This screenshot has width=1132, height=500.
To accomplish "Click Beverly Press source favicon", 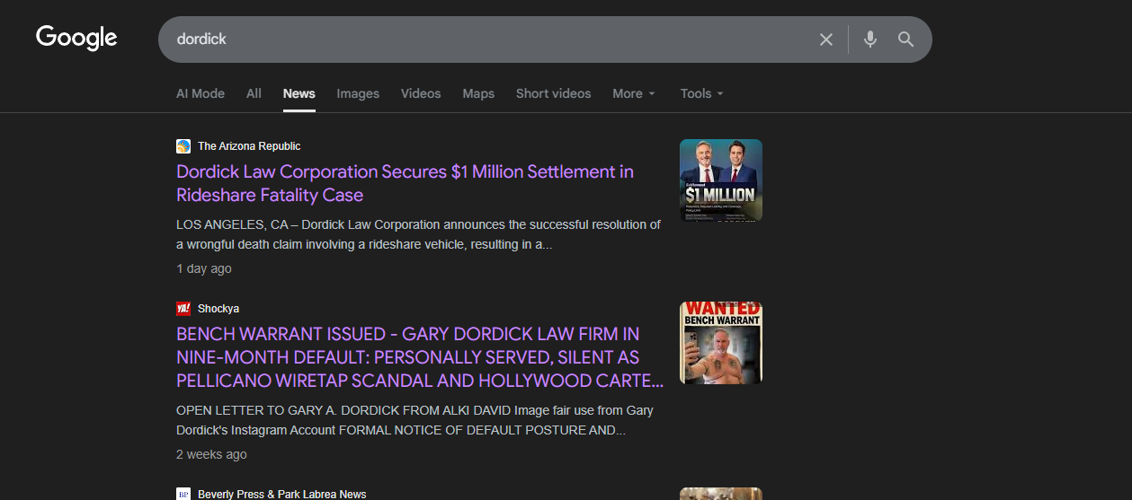I will pos(183,494).
